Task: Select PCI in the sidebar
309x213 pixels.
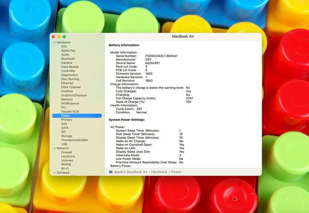Action: (63, 108)
